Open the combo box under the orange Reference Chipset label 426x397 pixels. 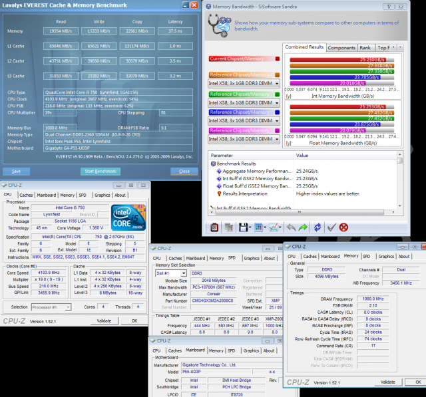tap(244, 83)
